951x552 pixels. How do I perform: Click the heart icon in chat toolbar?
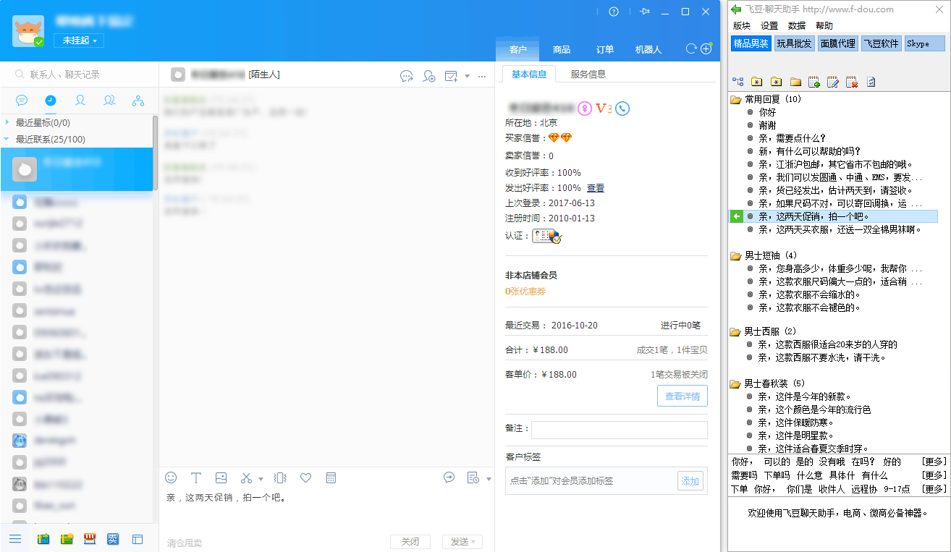click(305, 477)
